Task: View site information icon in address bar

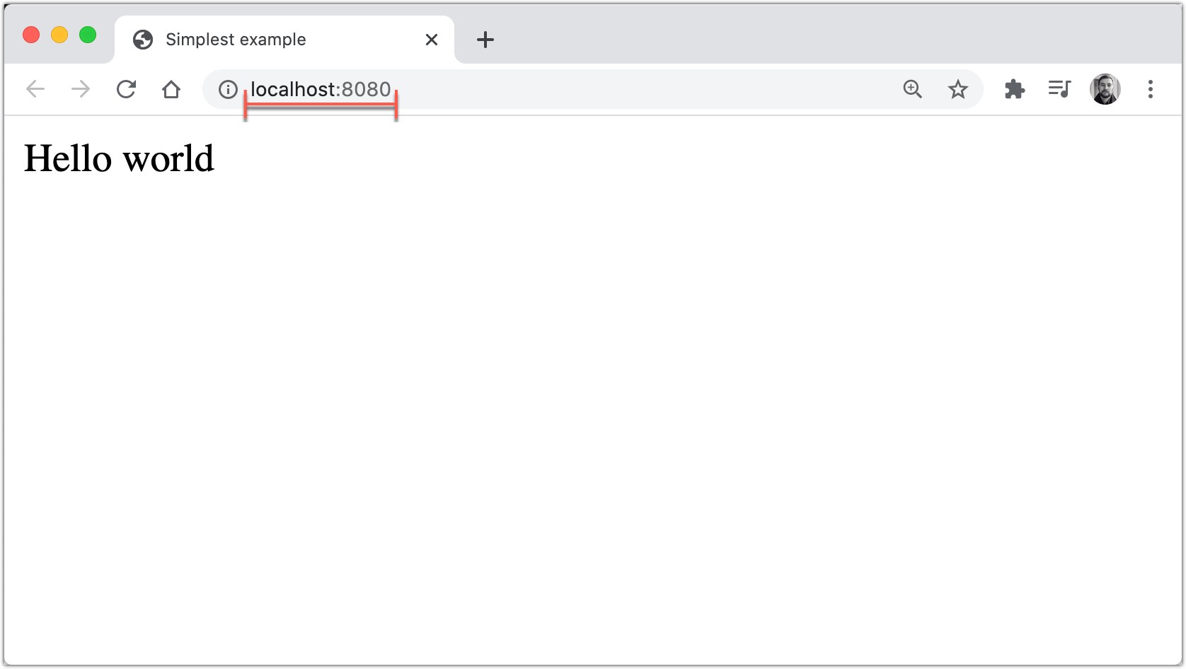Action: 228,89
